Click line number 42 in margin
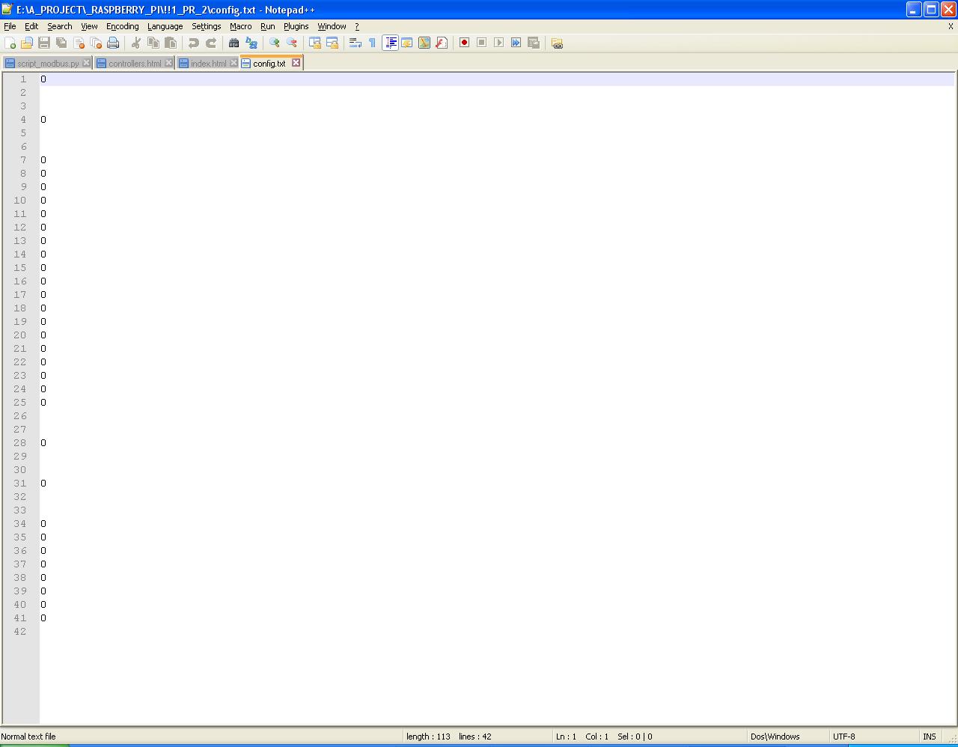Screen dimensions: 958x747 [20, 632]
